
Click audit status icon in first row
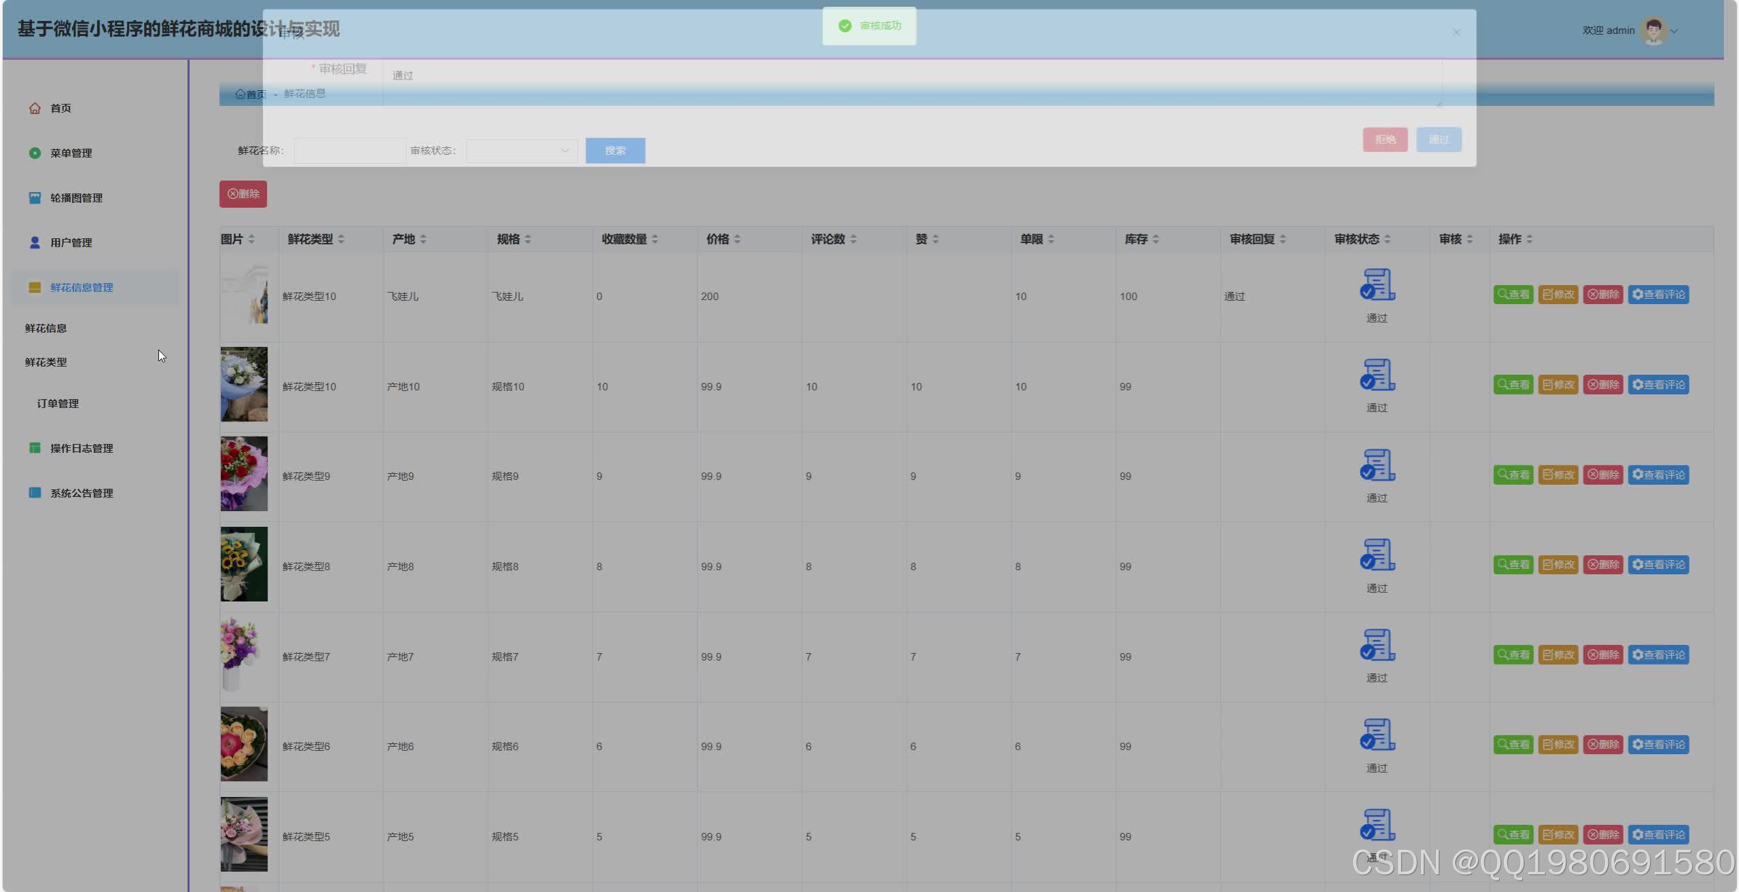[x=1377, y=284]
